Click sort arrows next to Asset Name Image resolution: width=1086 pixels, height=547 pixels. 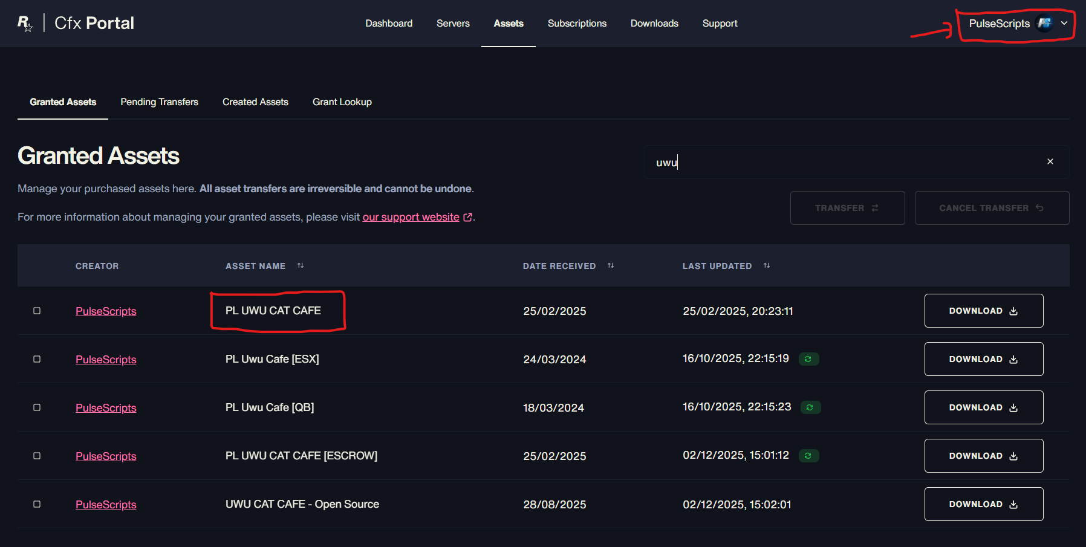point(301,266)
